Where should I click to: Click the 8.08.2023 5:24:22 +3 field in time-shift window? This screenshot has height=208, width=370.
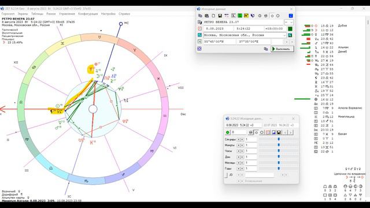pyautogui.click(x=243, y=125)
